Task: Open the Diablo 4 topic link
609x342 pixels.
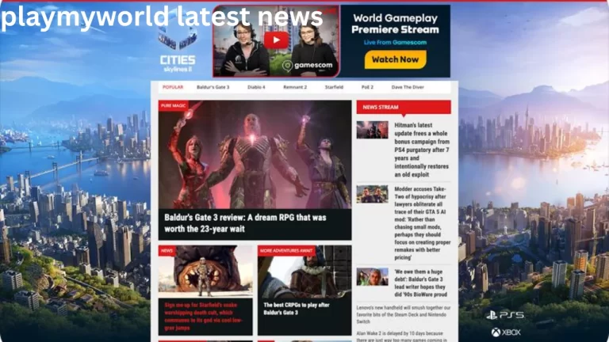Action: point(256,87)
